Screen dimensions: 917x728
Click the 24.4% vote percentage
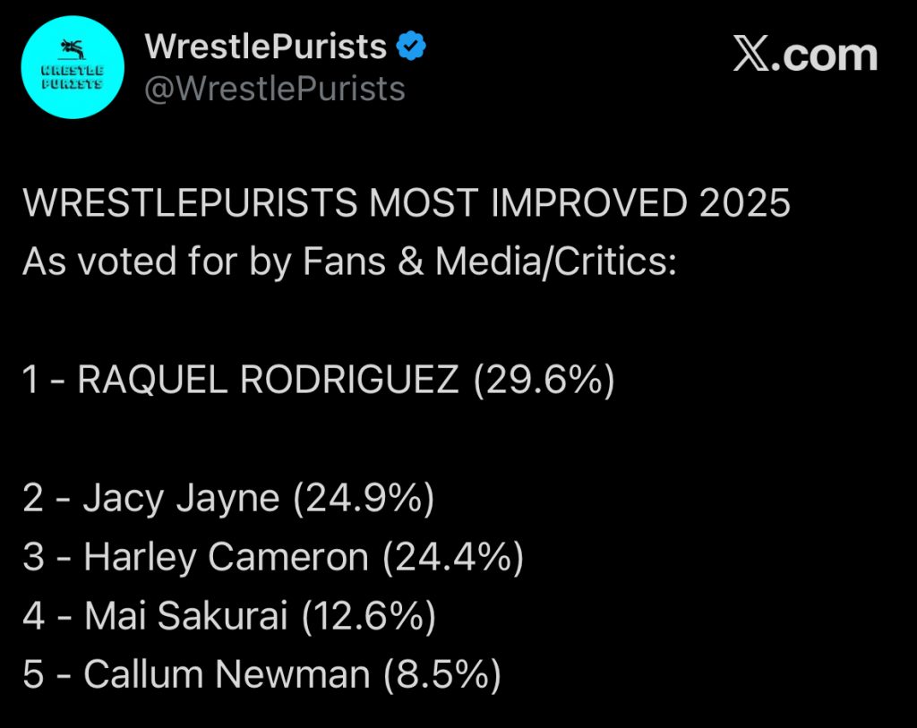(x=452, y=557)
